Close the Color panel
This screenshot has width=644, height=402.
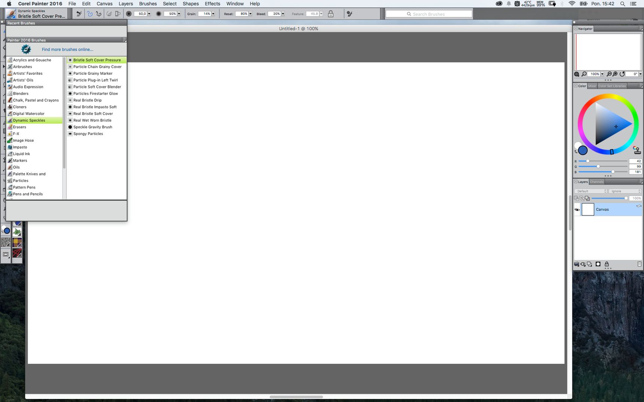[x=576, y=86]
